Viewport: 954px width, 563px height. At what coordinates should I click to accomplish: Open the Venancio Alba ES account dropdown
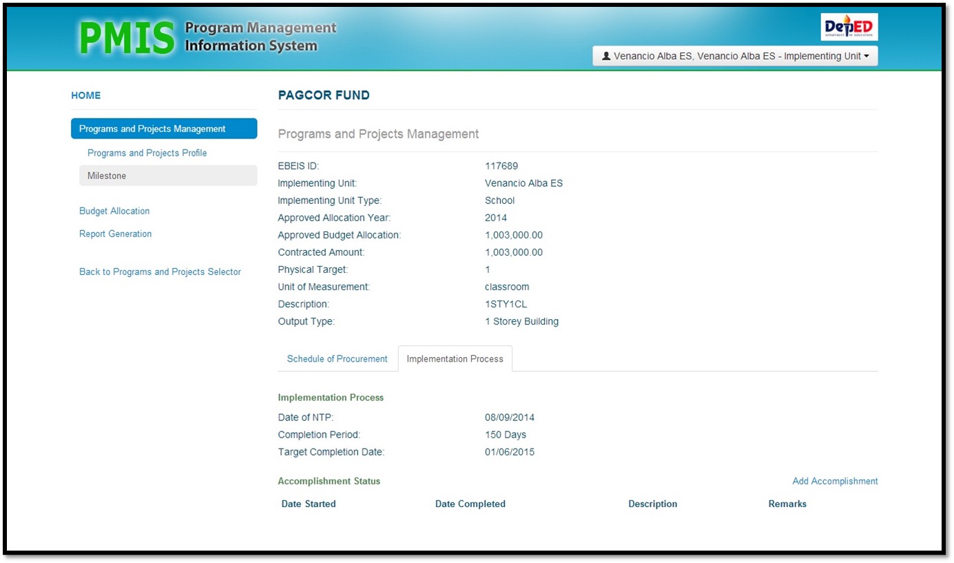tap(735, 56)
